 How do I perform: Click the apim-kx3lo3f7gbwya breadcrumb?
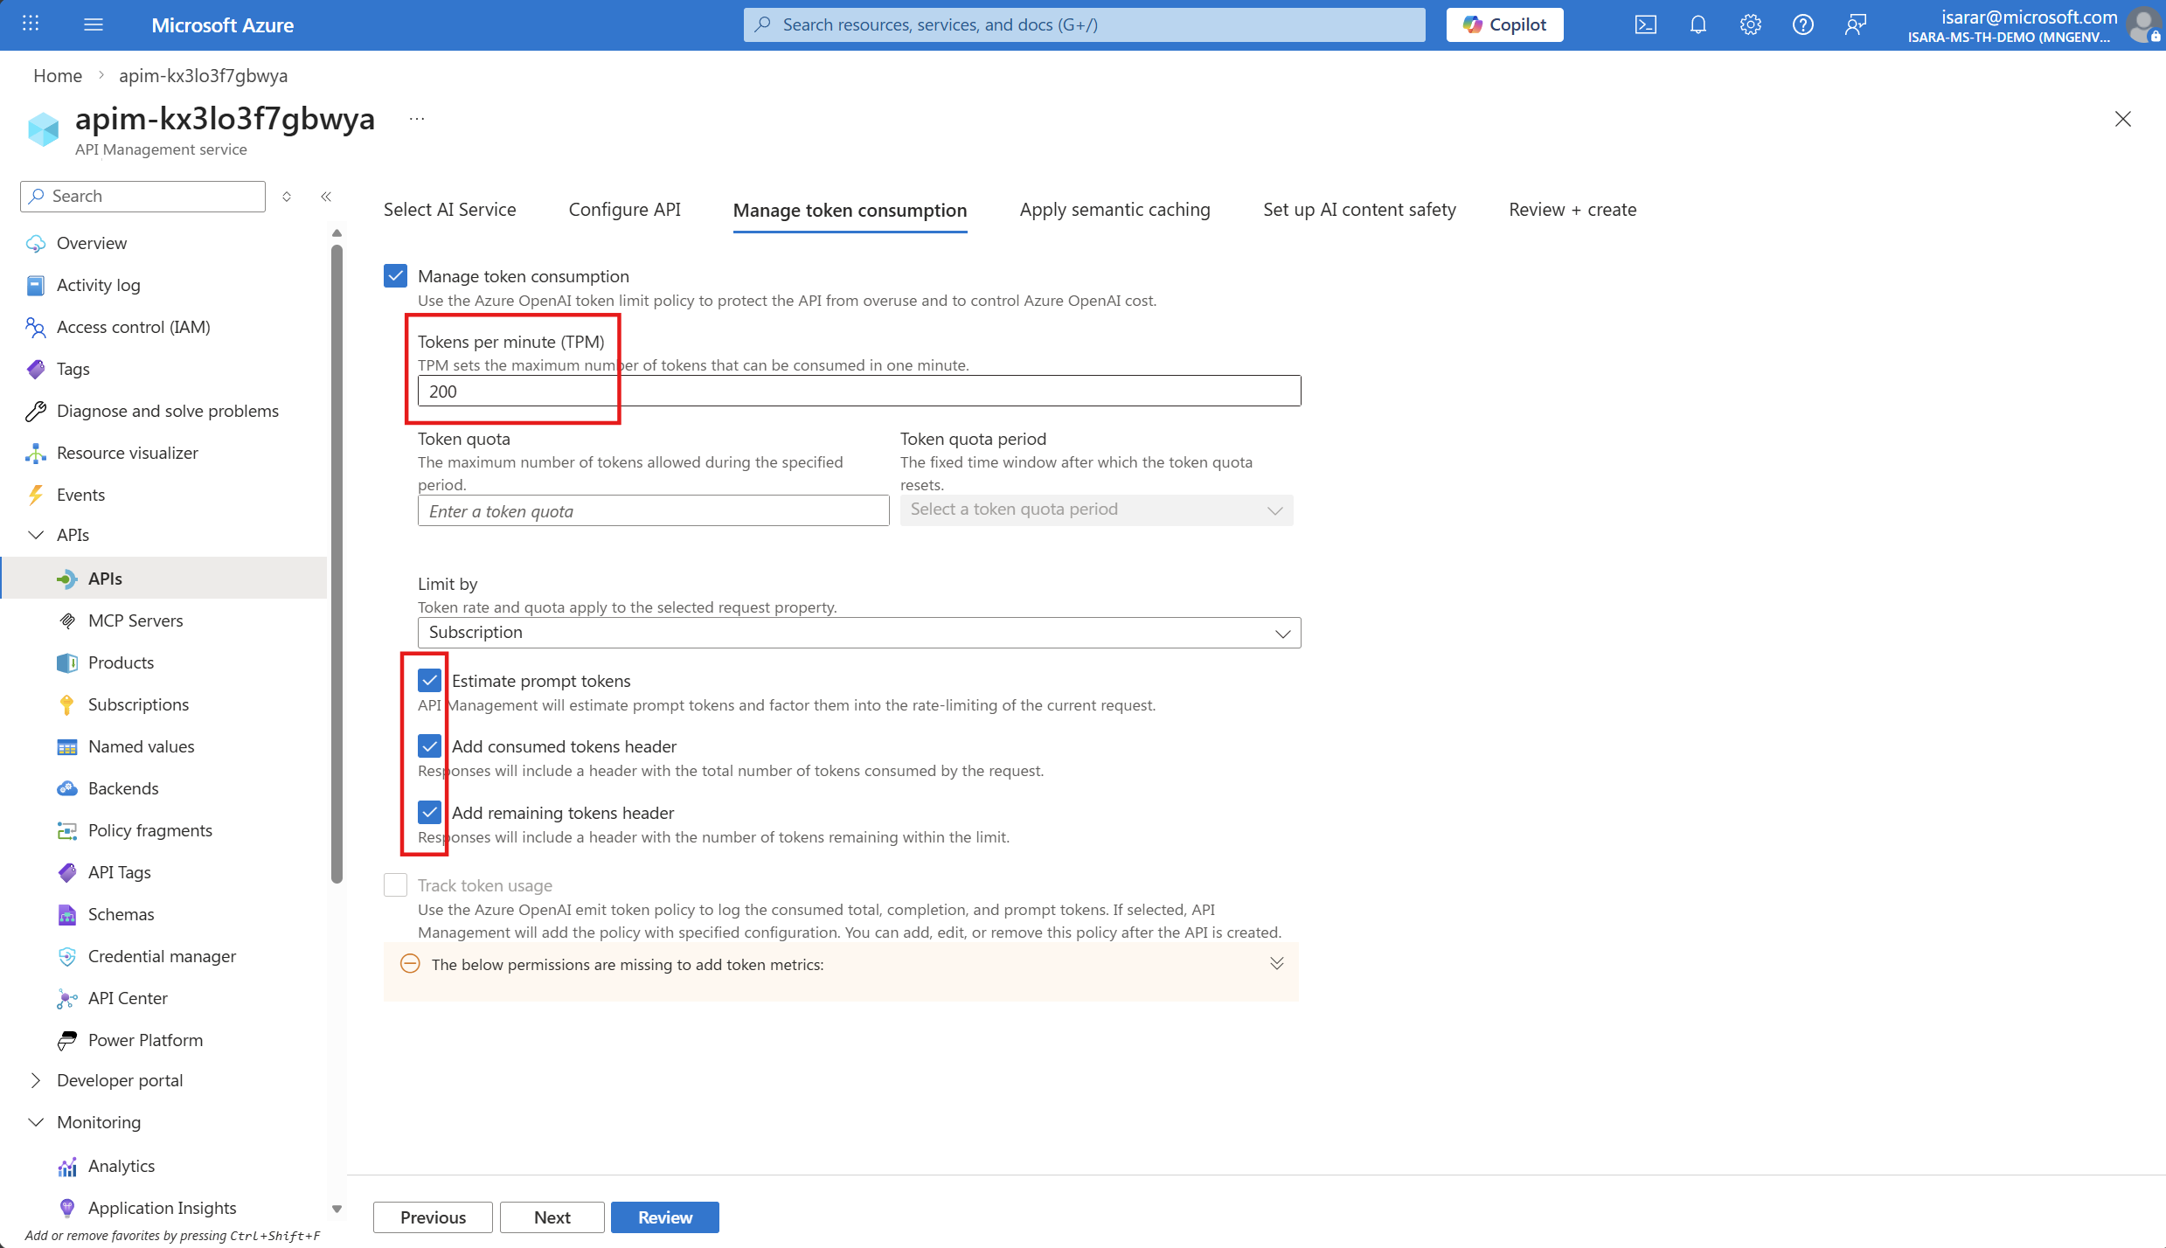[x=203, y=76]
